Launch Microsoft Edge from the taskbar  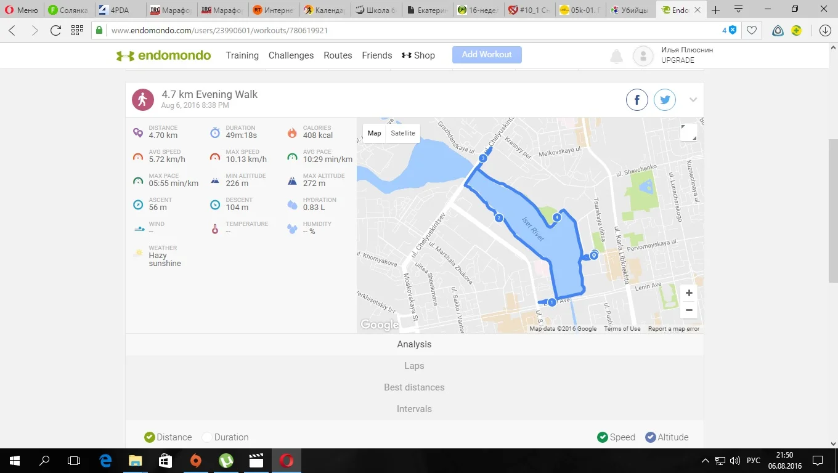[x=105, y=460]
